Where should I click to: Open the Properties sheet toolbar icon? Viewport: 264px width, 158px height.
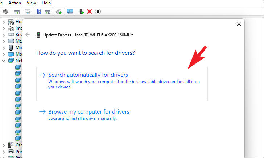[28, 12]
